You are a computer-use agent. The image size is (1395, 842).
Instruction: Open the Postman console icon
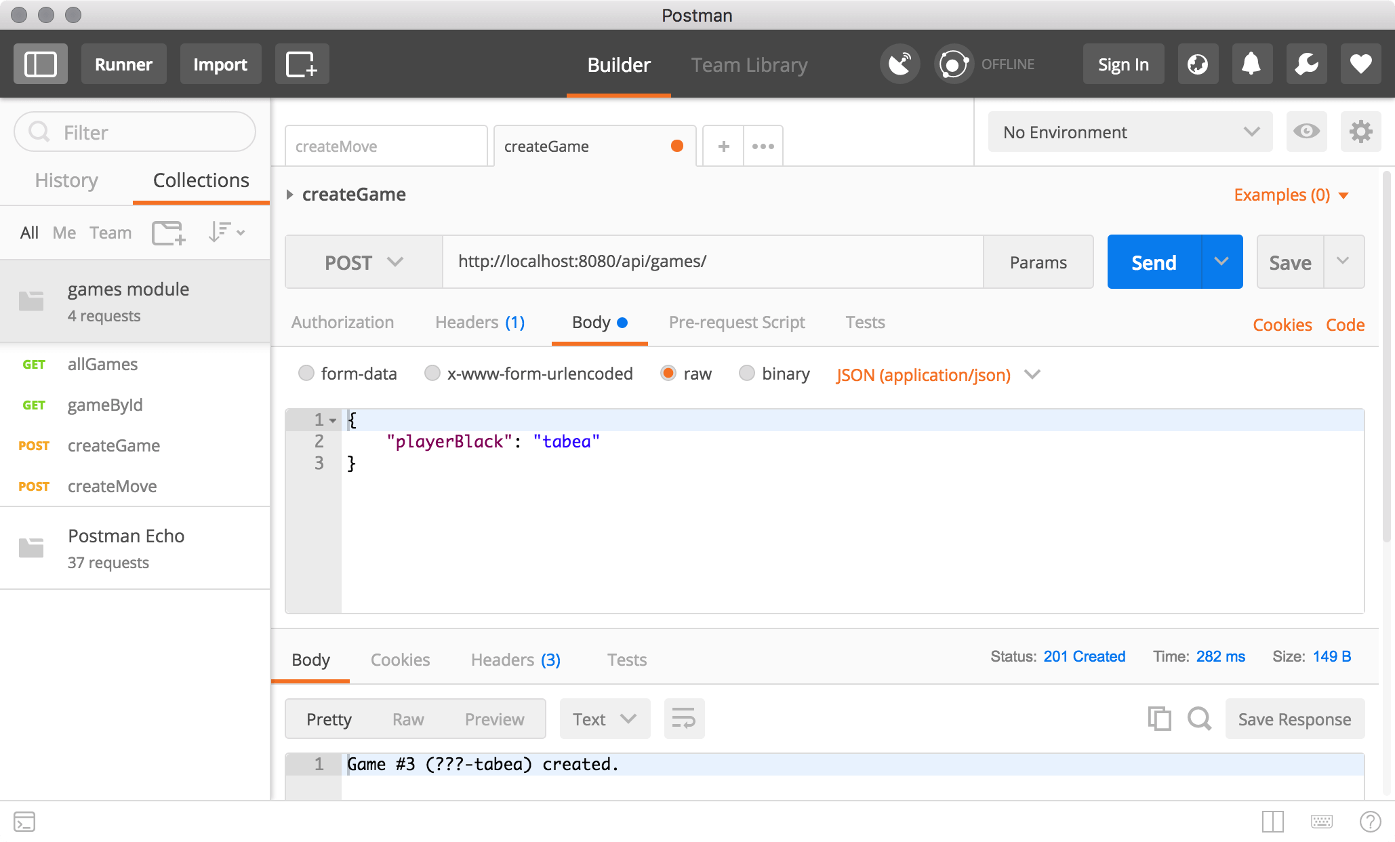click(x=24, y=822)
